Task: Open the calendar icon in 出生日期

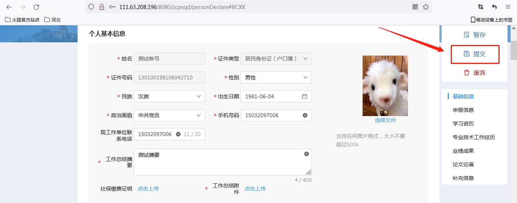Action: coord(305,96)
